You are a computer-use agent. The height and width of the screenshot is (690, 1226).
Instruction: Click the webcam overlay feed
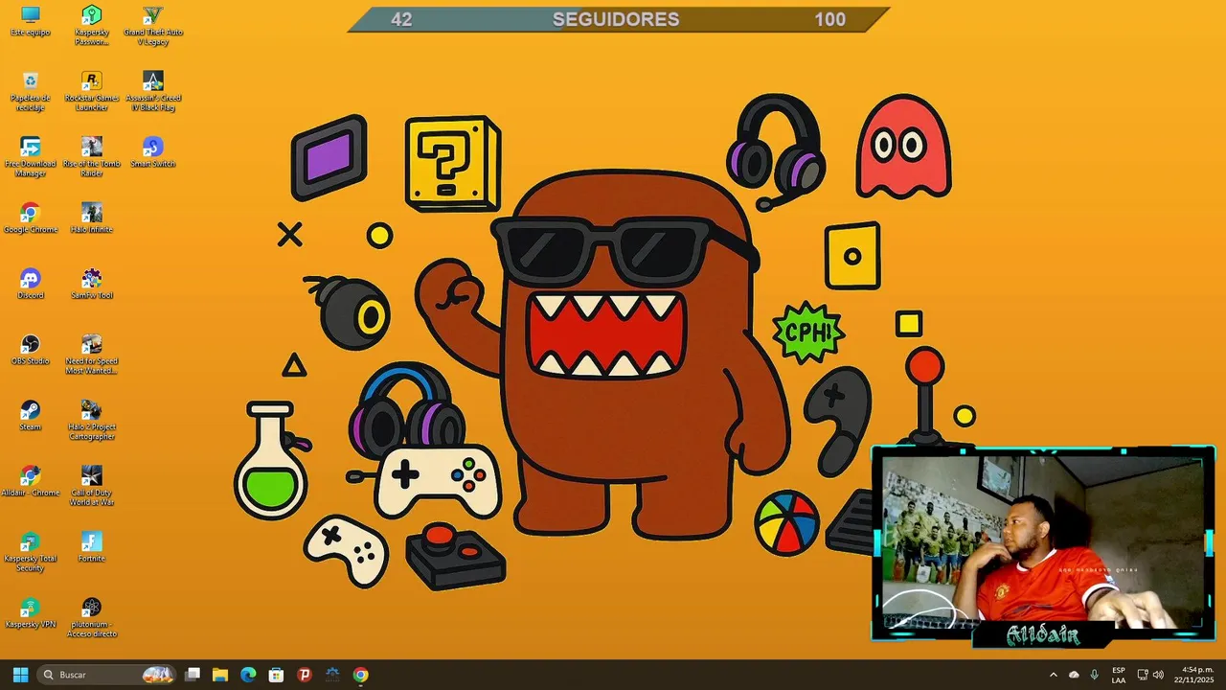pos(1042,544)
